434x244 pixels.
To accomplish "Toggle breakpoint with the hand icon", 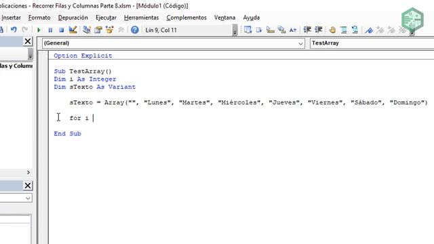I will (332, 30).
